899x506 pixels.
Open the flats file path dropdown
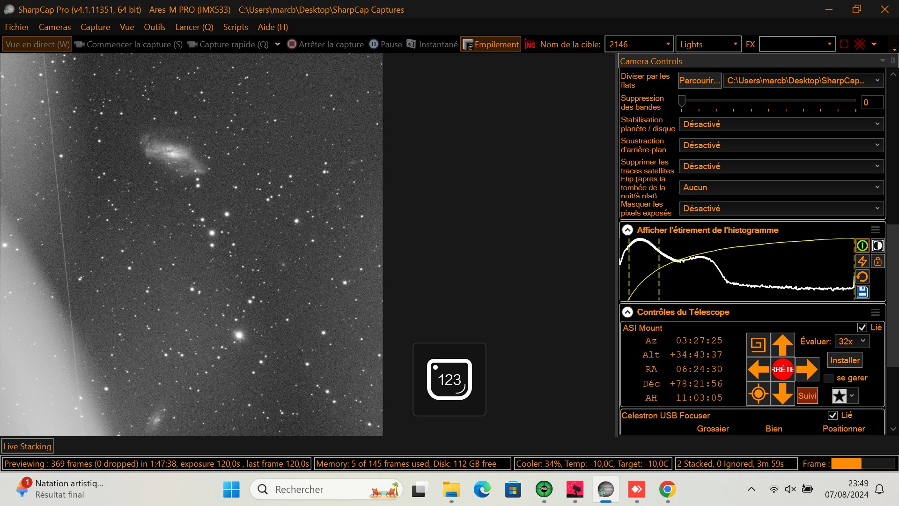(x=803, y=81)
